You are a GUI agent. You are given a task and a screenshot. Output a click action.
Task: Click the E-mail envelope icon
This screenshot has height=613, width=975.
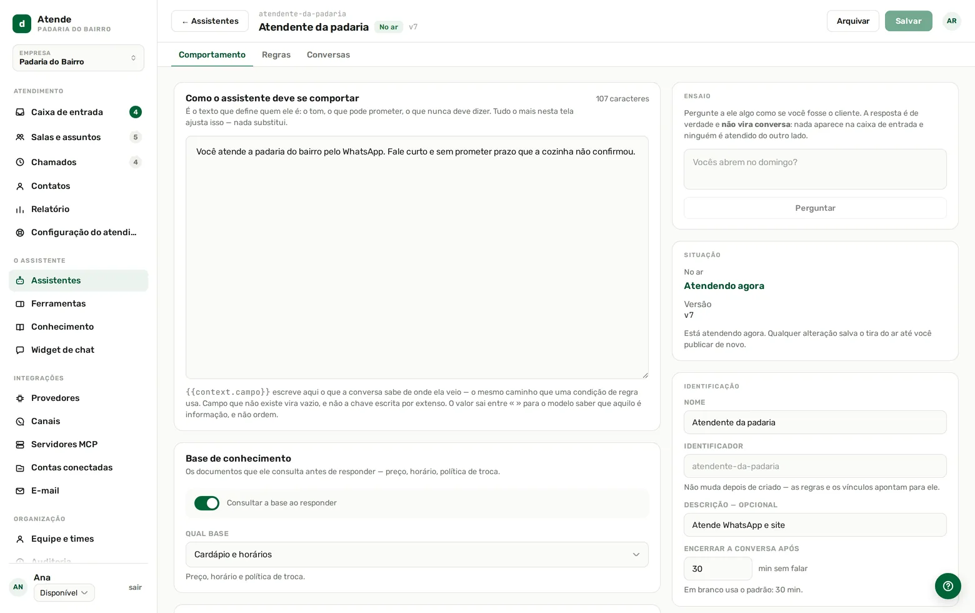pyautogui.click(x=20, y=491)
